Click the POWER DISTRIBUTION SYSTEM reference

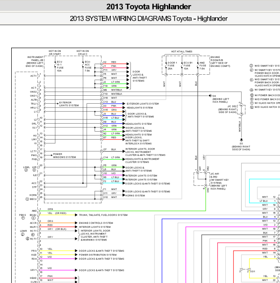[98, 255]
